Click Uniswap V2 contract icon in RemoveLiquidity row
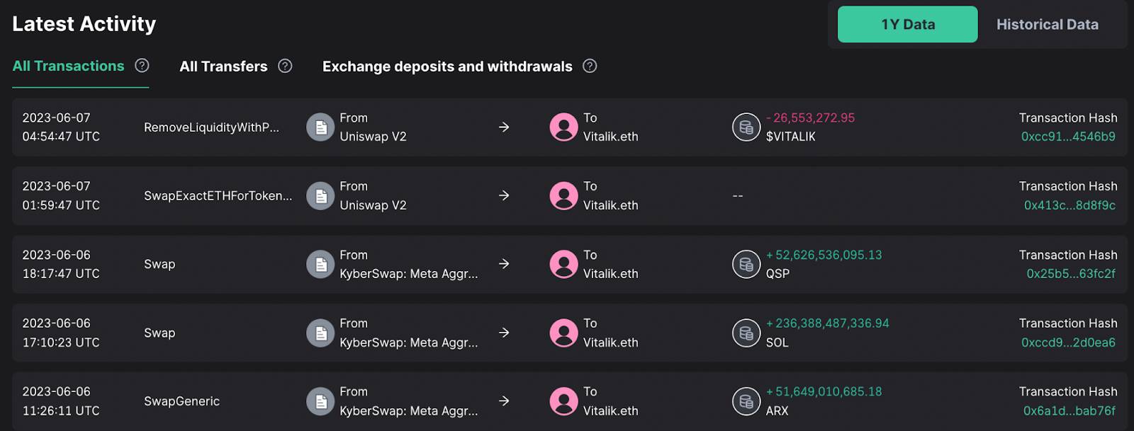This screenshot has height=431, width=1134. (x=320, y=127)
